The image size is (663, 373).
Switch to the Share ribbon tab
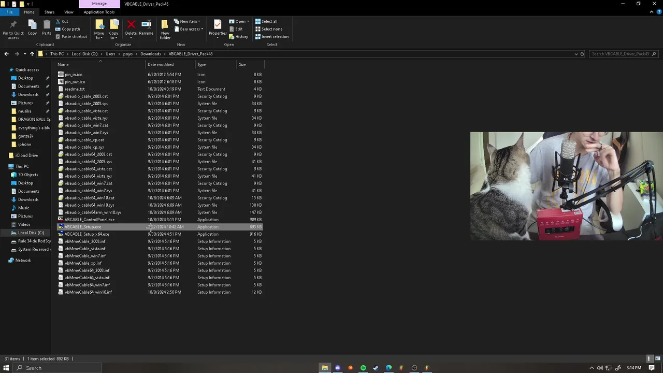click(49, 12)
